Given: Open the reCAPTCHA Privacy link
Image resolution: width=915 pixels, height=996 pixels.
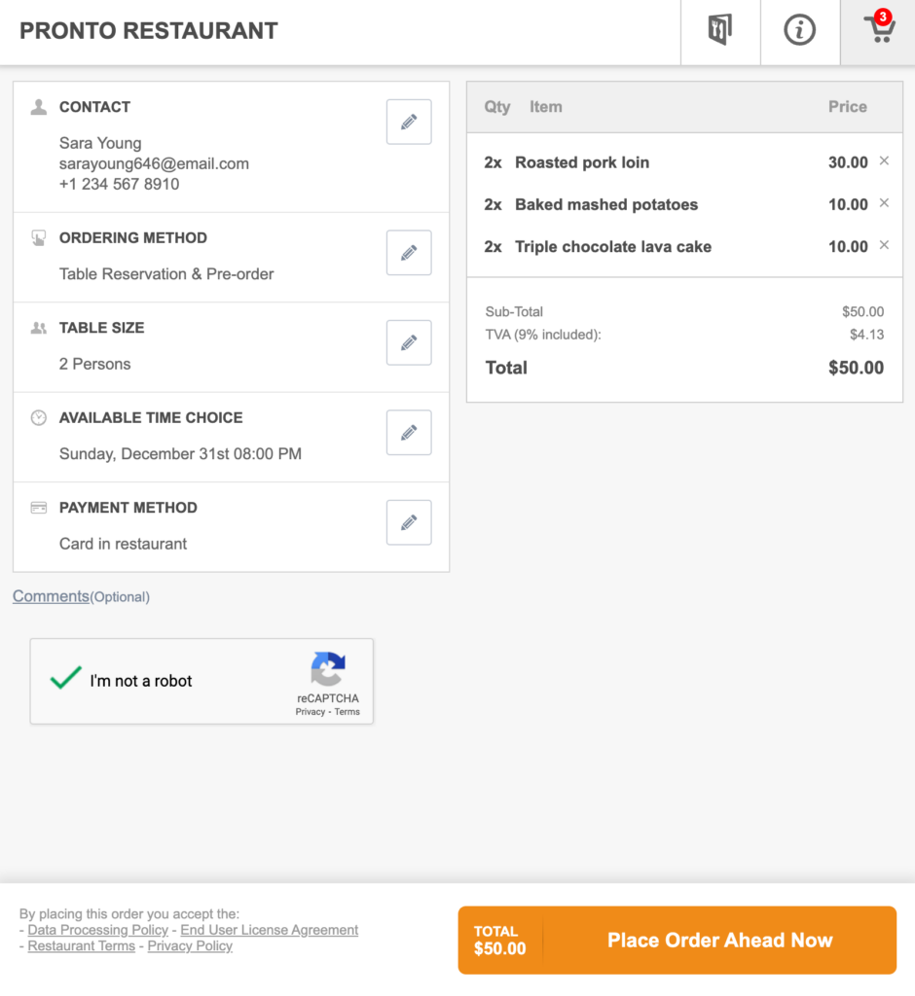Looking at the screenshot, I should [x=311, y=712].
